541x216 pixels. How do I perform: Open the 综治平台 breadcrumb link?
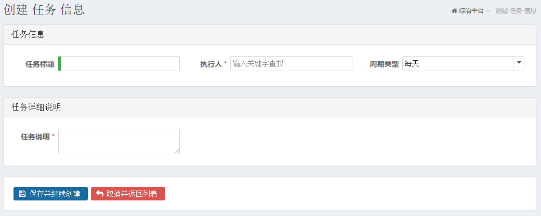[x=471, y=11]
